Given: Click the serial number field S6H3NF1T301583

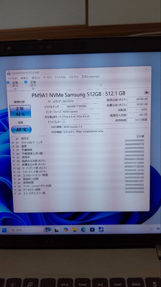Looking at the screenshot, I should point(80,106).
